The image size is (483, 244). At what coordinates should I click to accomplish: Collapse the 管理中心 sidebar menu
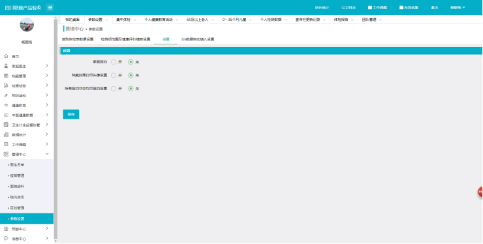point(47,154)
